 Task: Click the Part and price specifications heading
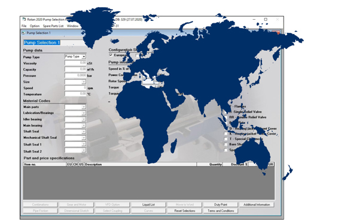tap(49, 158)
